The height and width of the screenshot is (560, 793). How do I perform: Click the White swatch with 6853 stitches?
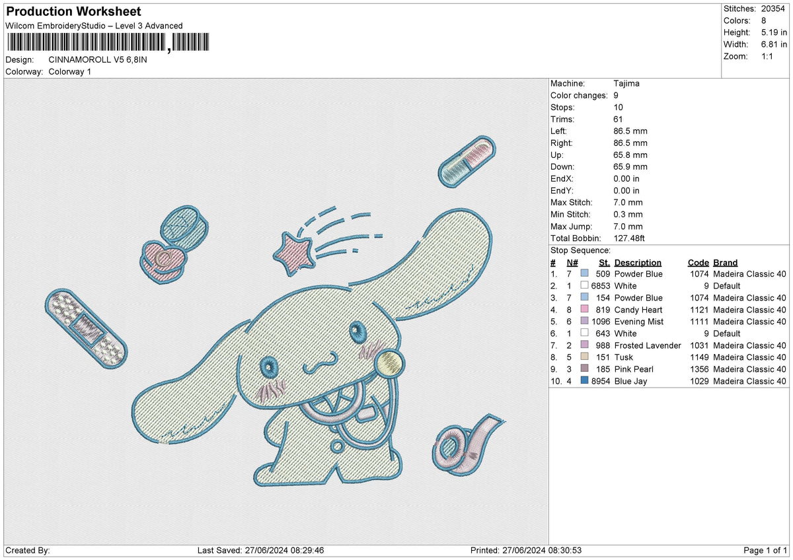click(584, 285)
